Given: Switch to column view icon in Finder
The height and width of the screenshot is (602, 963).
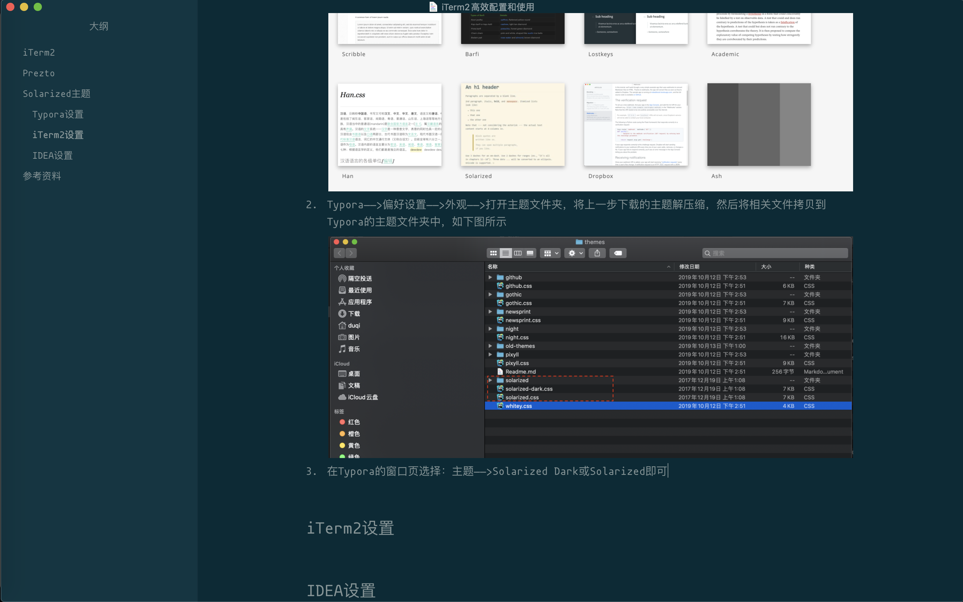Looking at the screenshot, I should pos(518,253).
